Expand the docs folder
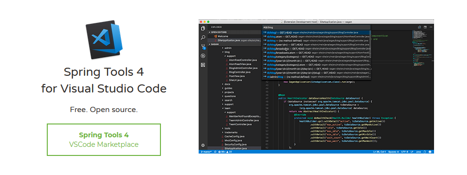 [227, 84]
